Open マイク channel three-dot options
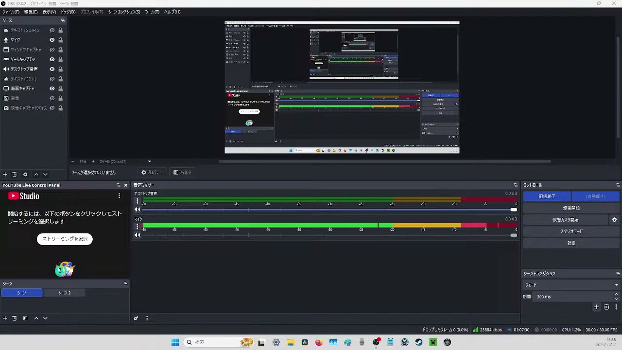Image resolution: width=622 pixels, height=350 pixels. (137, 226)
